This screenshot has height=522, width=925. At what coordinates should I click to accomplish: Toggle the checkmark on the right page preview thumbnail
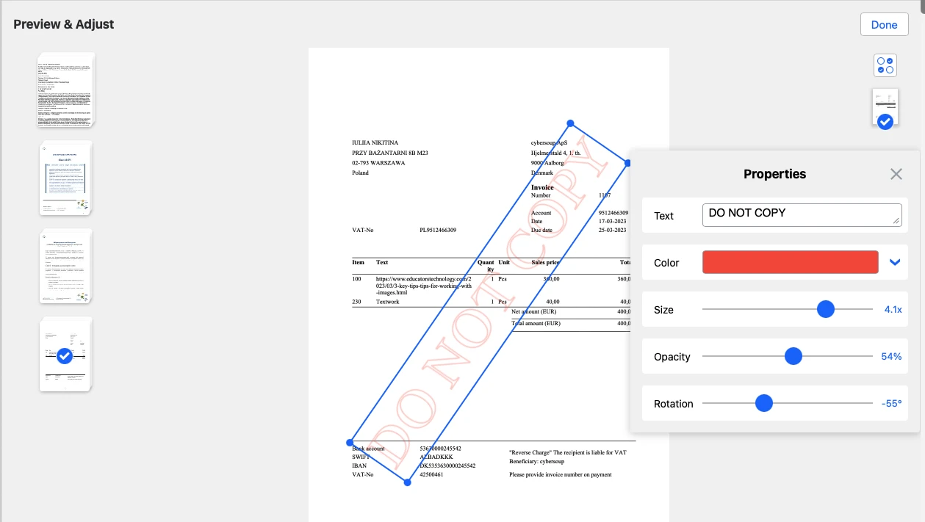[x=885, y=122]
